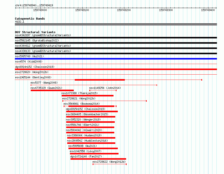Click ruler position 159749100
This screenshot has width=224, height=174.
click(x=82, y=10)
